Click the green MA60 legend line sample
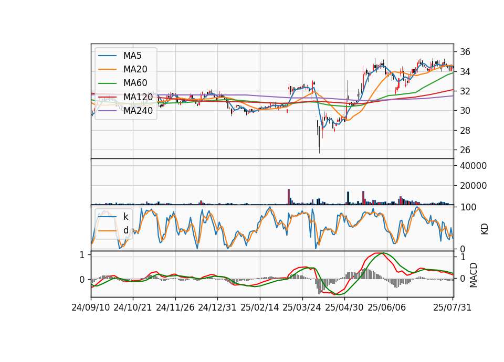 [x=107, y=83]
